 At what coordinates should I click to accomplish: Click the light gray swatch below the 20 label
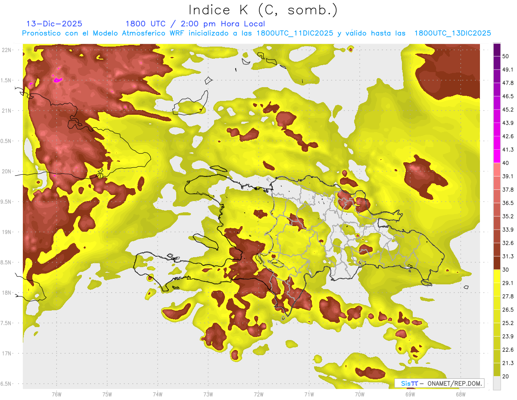(497, 383)
